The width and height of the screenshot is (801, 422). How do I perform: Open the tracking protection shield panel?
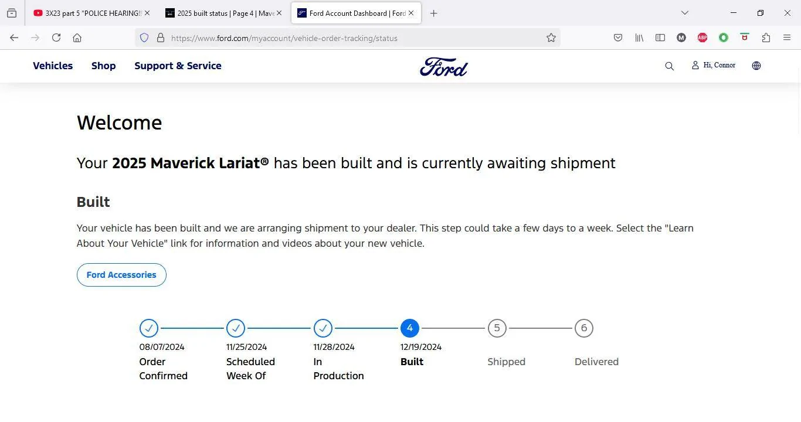point(144,38)
